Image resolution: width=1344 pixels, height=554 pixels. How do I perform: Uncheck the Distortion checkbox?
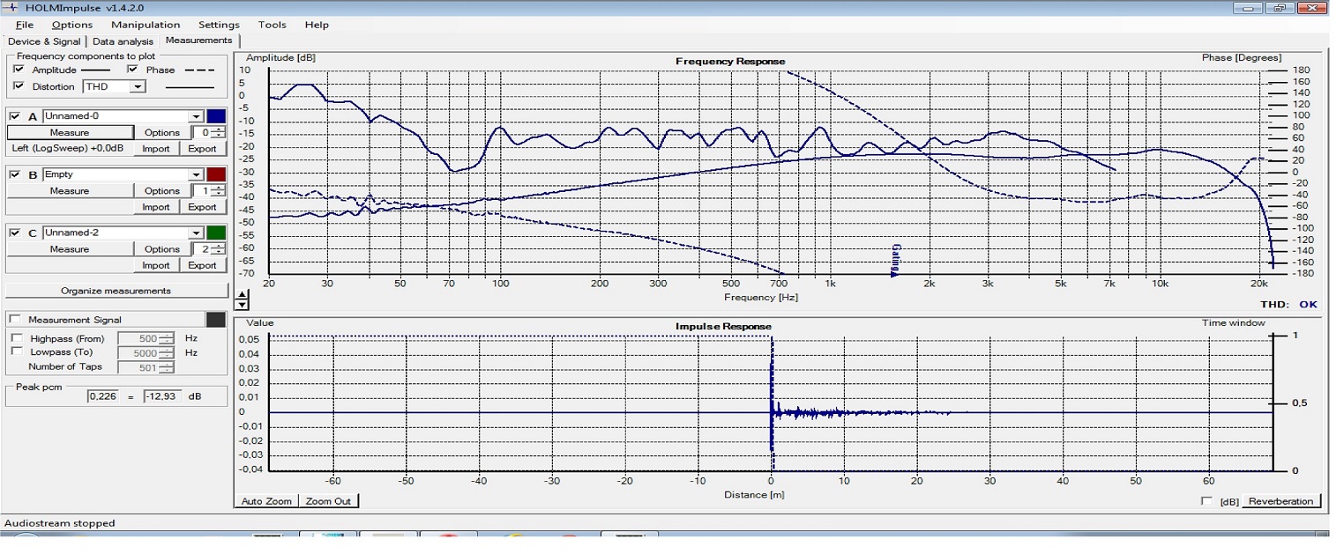19,86
